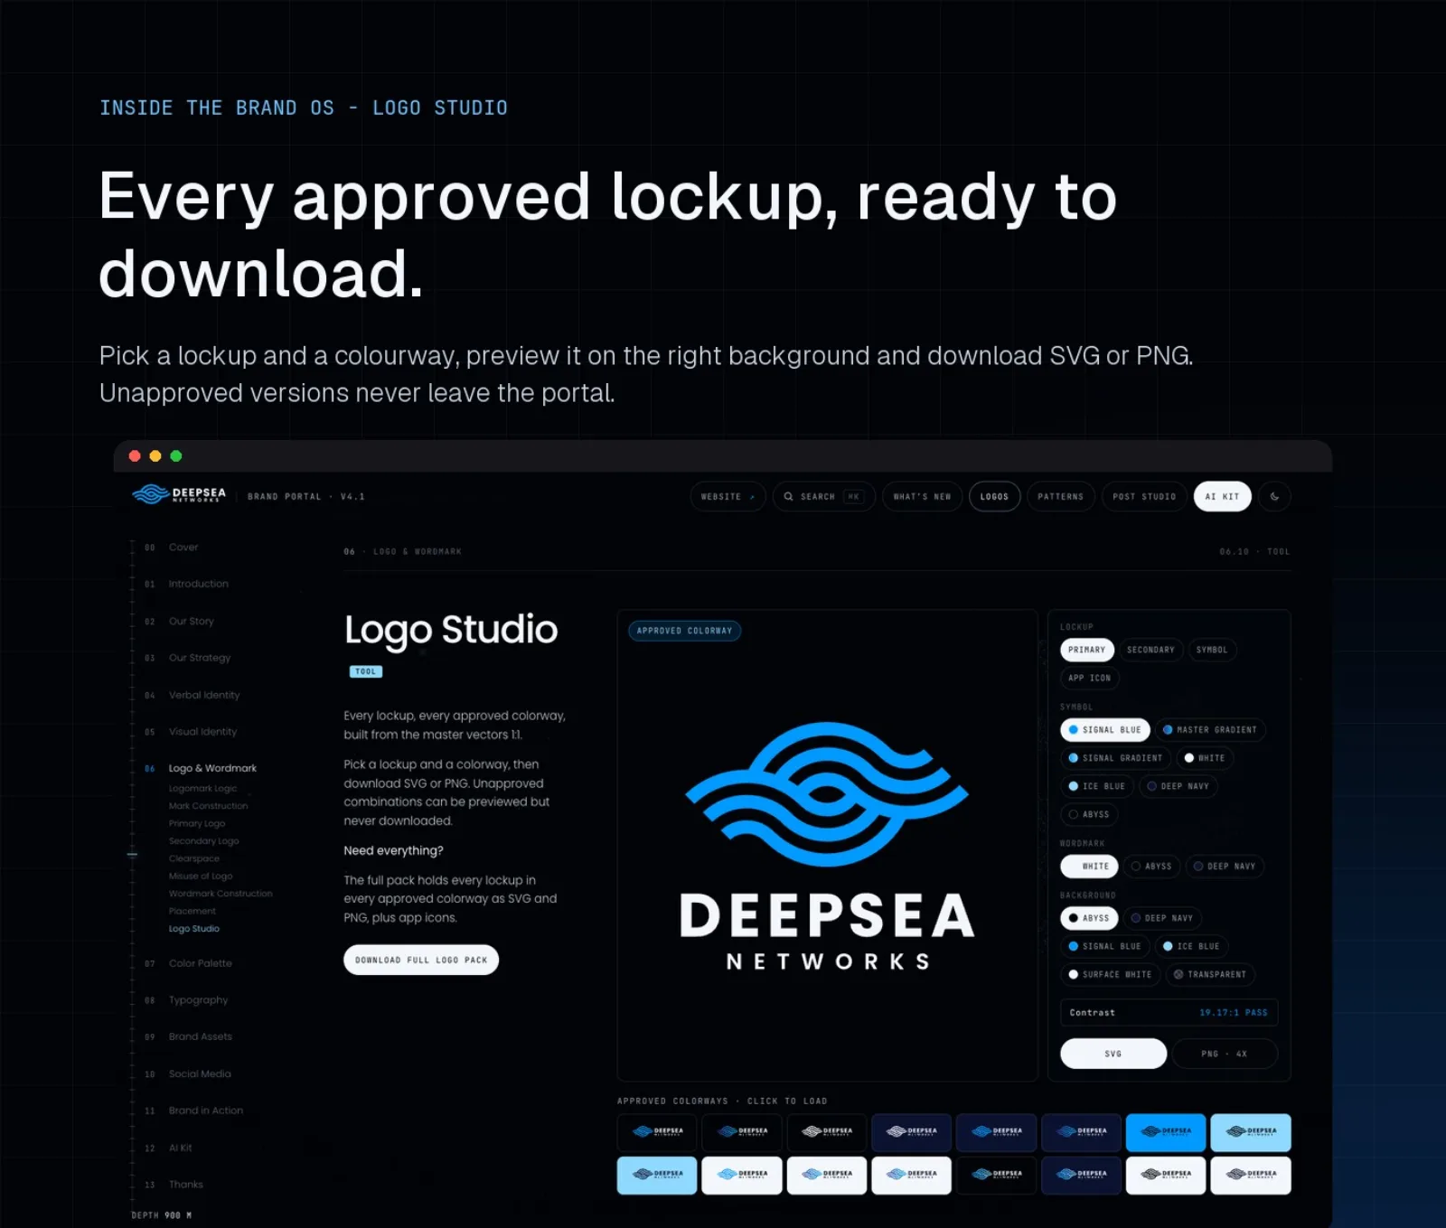Download the logo as SVG
This screenshot has width=1446, height=1228.
coord(1113,1054)
